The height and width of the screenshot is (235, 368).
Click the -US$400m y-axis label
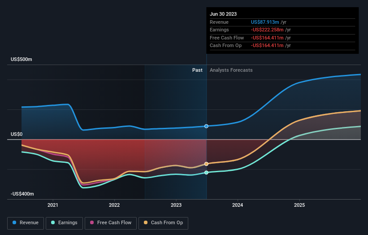(x=22, y=194)
